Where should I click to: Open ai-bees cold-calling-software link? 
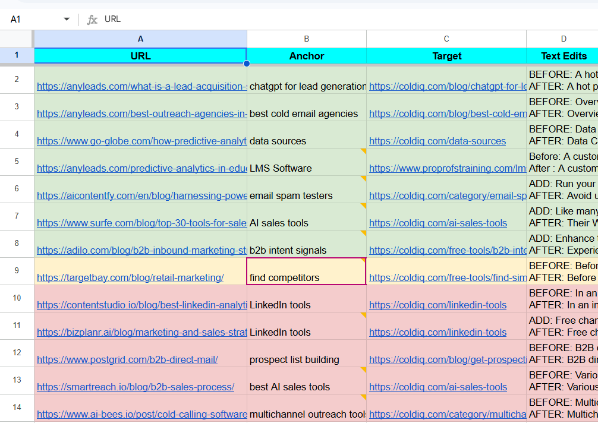[x=141, y=415]
